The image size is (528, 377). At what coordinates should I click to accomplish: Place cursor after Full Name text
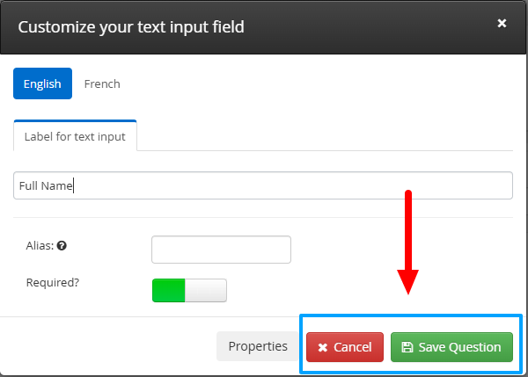pos(73,185)
